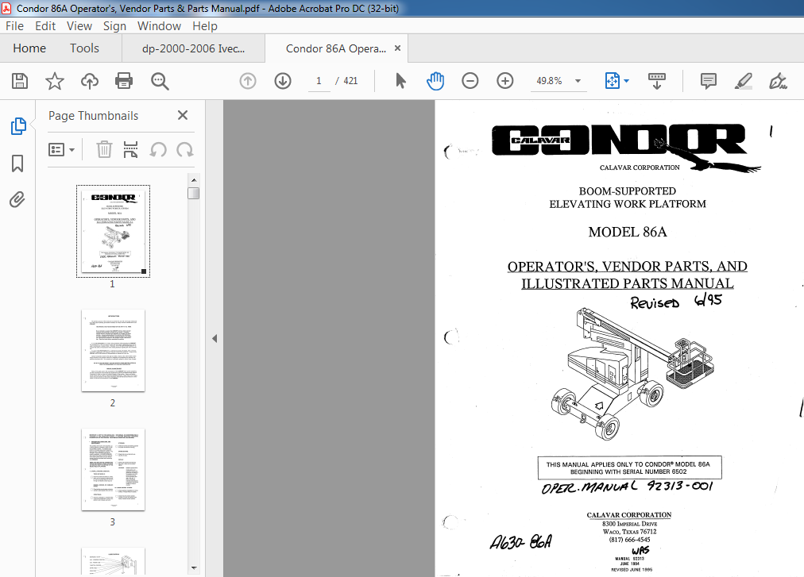Activate the Hand pan tool
Viewport: 804px width, 577px height.
click(435, 81)
